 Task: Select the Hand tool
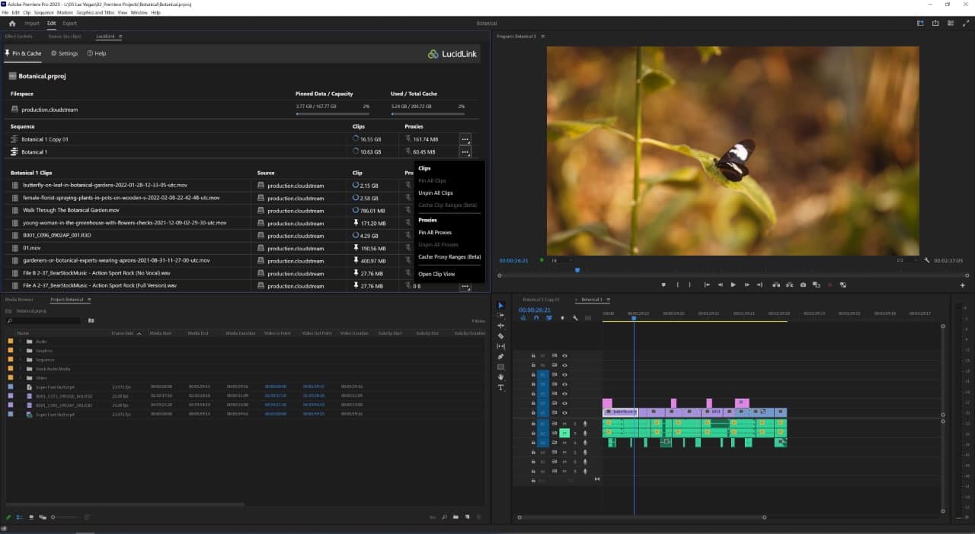[x=500, y=377]
